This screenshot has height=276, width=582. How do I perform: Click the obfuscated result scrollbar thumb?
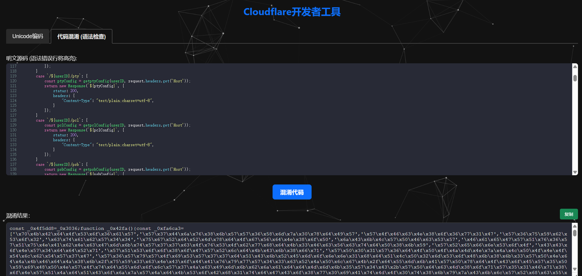[575, 233]
